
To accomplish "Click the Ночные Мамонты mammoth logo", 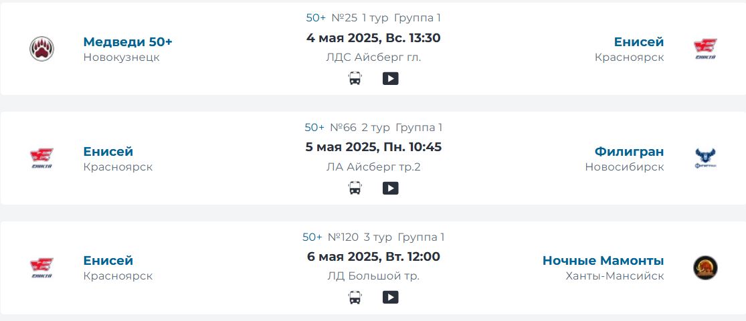I will click(705, 267).
